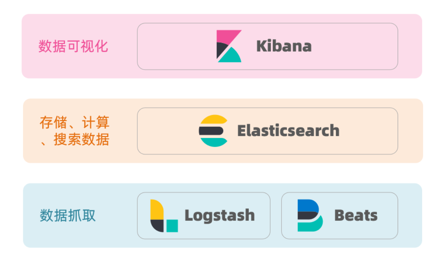Viewport: 430px width, 263px height.
Task: Click the Kibana text label
Action: 284,46
